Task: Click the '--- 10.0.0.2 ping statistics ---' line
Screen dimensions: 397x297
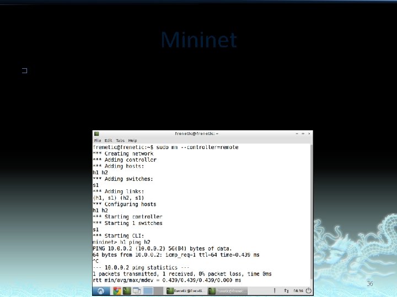Action: click(x=141, y=268)
